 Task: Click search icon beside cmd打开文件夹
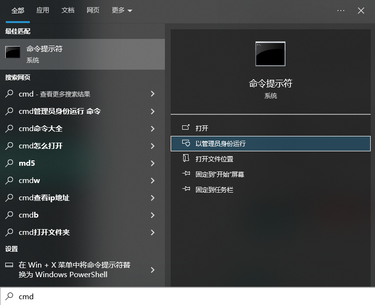(x=9, y=232)
